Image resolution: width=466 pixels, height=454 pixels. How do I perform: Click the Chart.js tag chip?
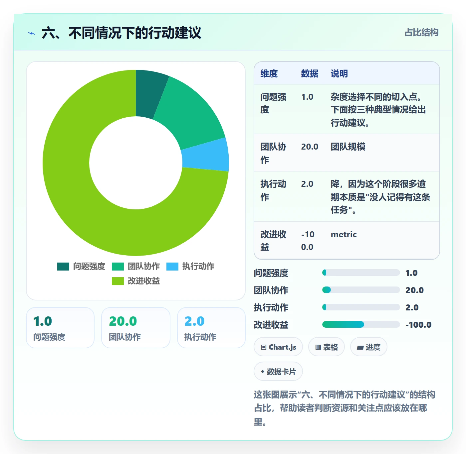[278, 347]
